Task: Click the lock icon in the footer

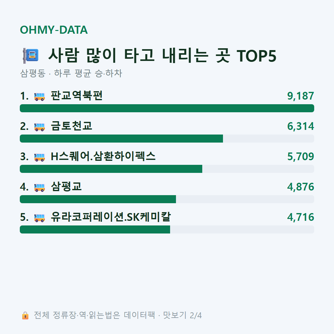Action: click(25, 315)
